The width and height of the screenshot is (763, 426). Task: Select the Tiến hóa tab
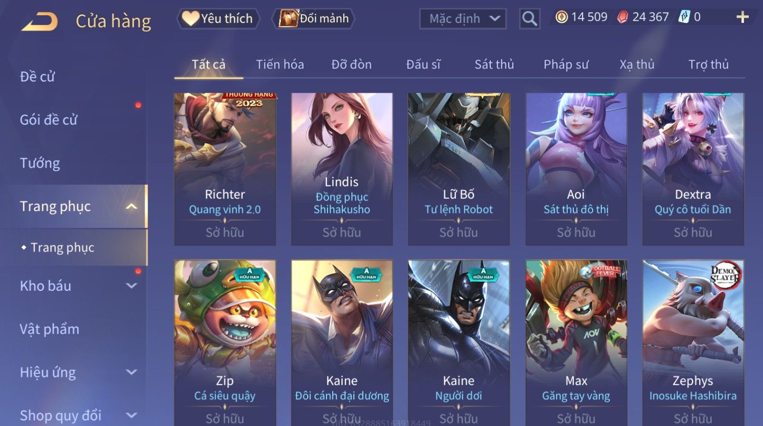click(x=280, y=64)
